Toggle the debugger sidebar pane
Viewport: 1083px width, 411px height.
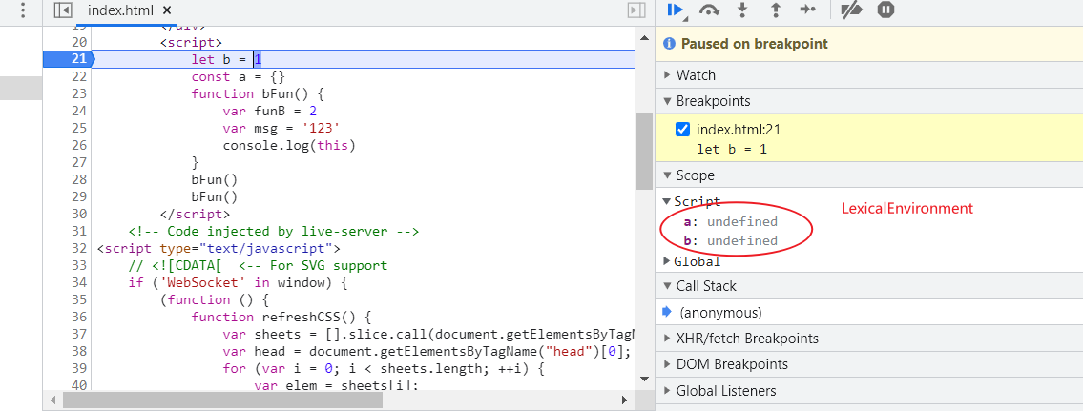(x=636, y=10)
